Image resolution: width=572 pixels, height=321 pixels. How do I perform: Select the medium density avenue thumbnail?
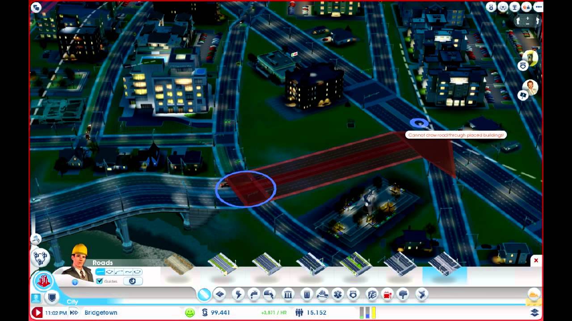pyautogui.click(x=356, y=263)
